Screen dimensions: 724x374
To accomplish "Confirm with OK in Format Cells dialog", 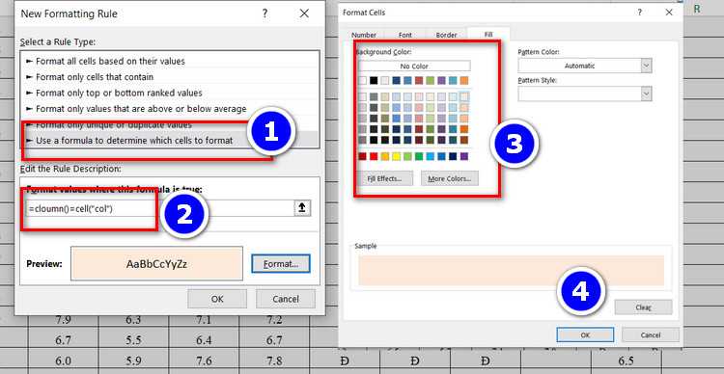I will coord(585,334).
